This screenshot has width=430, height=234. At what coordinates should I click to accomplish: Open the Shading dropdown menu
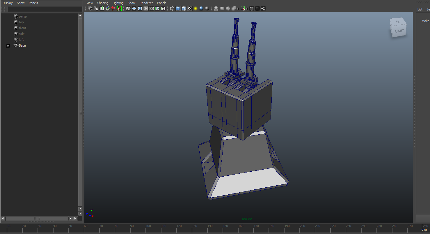coord(103,3)
